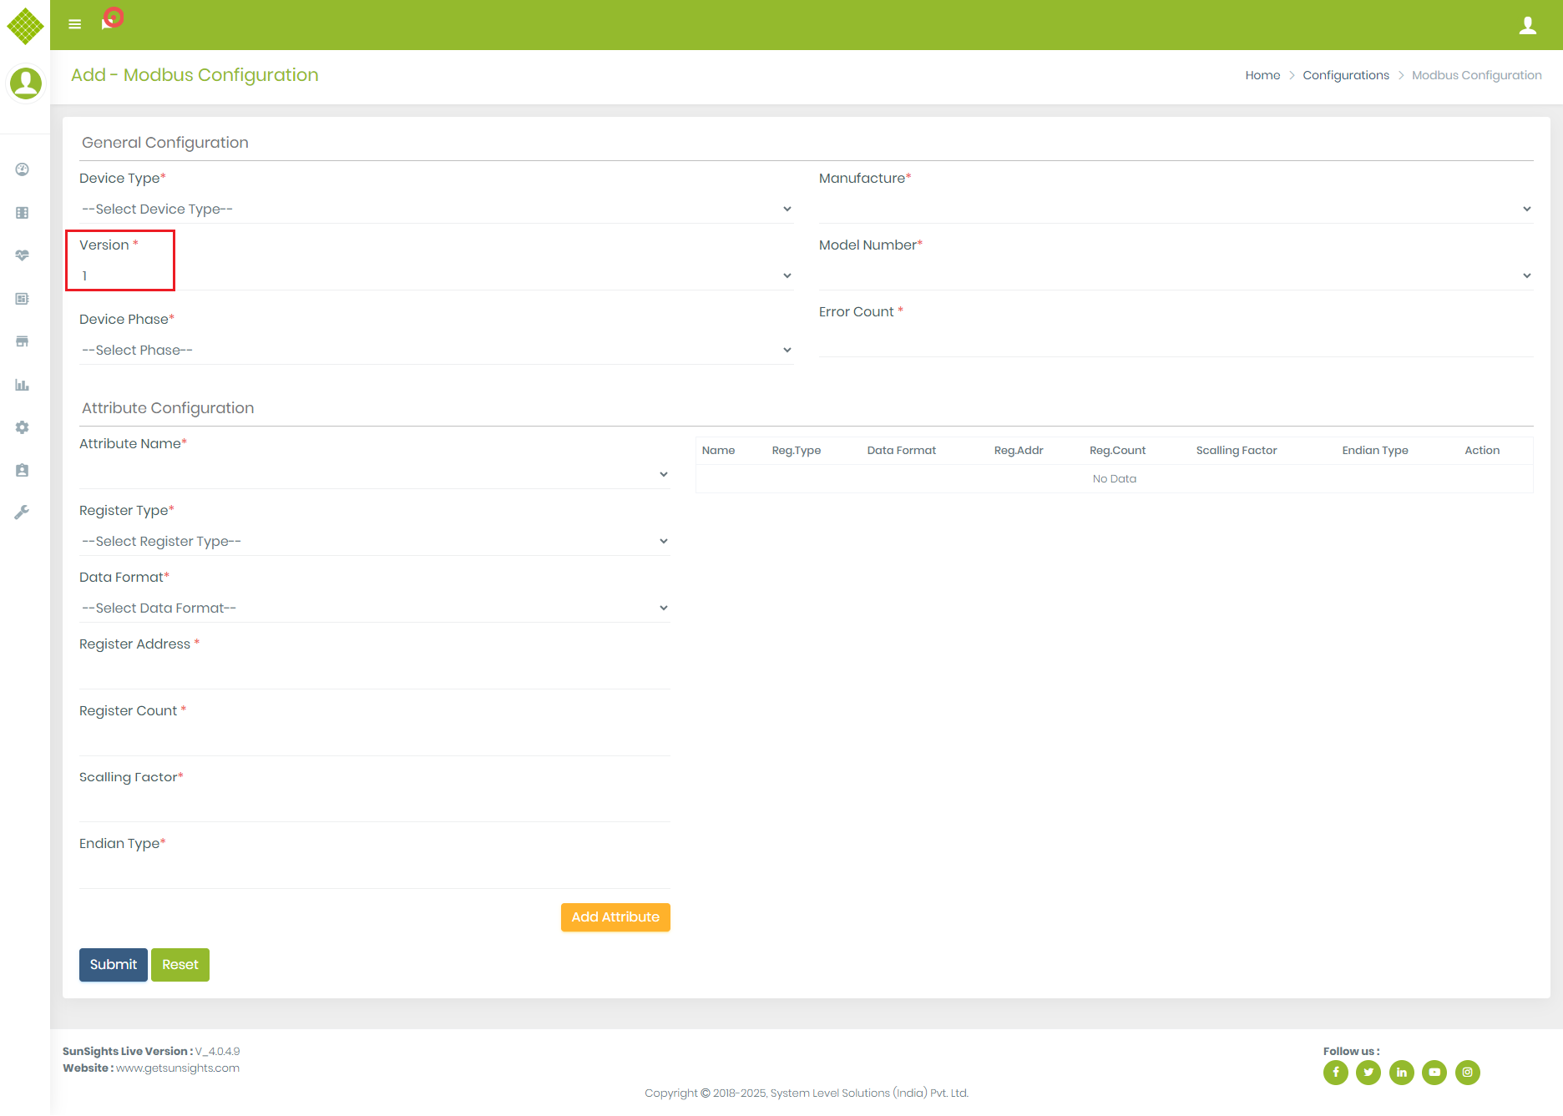Go to Home via breadcrumb
Screen dimensions: 1563x1116
[1262, 74]
